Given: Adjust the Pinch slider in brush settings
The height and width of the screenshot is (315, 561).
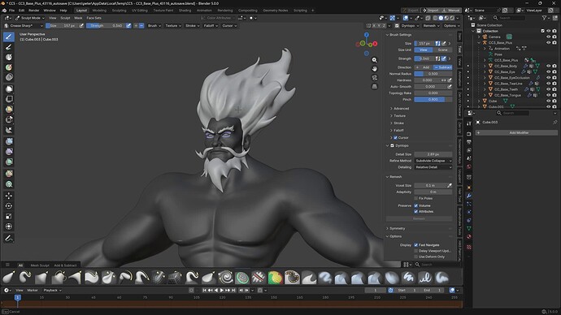Looking at the screenshot, I should 433,100.
